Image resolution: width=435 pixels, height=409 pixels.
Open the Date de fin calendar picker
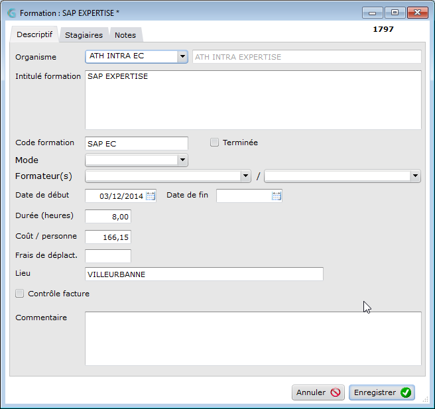[277, 196]
